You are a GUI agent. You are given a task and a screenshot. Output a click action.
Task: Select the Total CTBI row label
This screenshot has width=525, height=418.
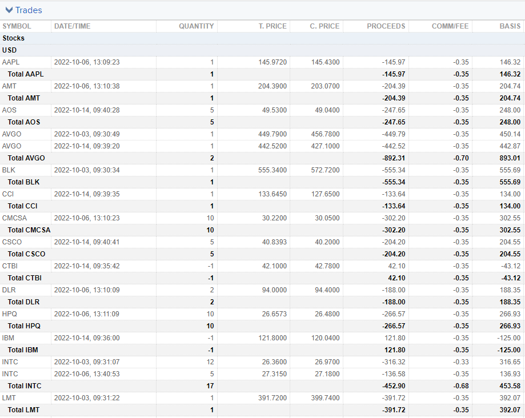point(25,278)
